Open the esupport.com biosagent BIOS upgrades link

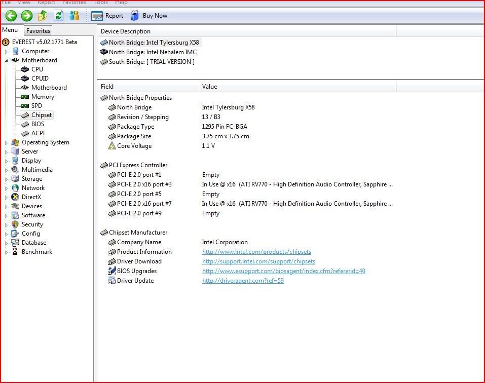[284, 271]
